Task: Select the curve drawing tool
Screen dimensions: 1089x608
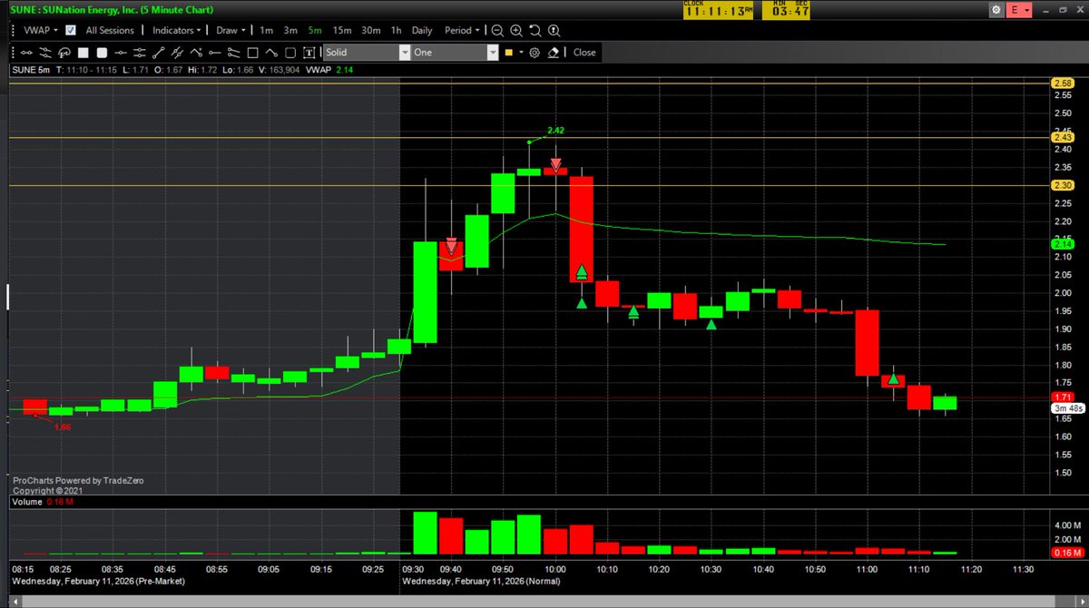Action: [x=271, y=53]
